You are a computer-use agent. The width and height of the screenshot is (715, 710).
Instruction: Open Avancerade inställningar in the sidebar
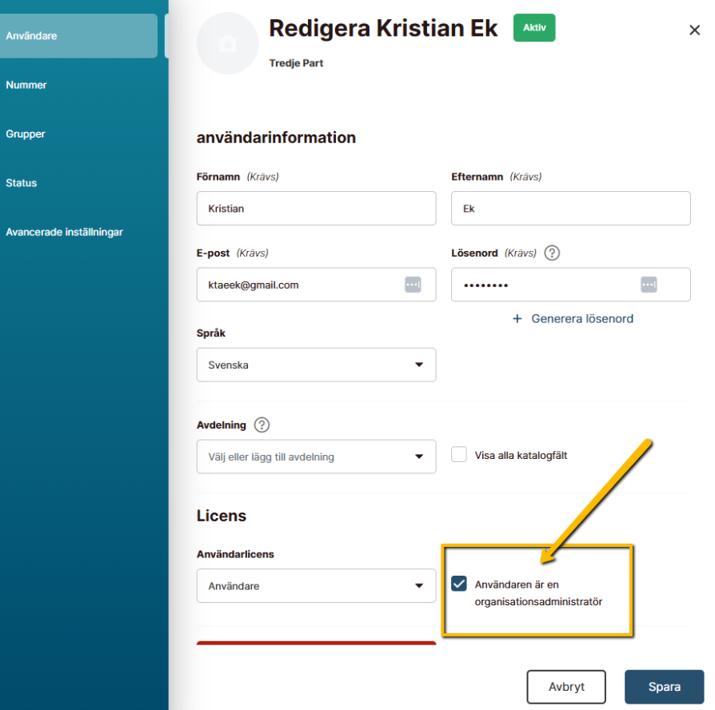click(x=65, y=233)
